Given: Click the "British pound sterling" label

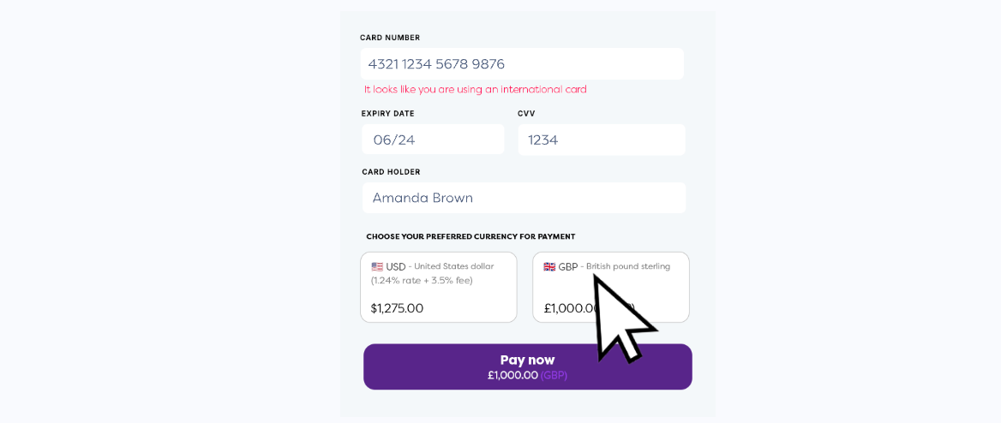Looking at the screenshot, I should pyautogui.click(x=628, y=266).
